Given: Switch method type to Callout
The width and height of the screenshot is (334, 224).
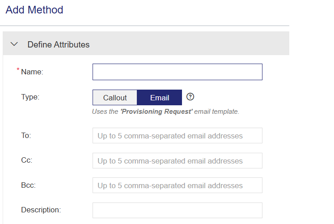Looking at the screenshot, I should 115,98.
